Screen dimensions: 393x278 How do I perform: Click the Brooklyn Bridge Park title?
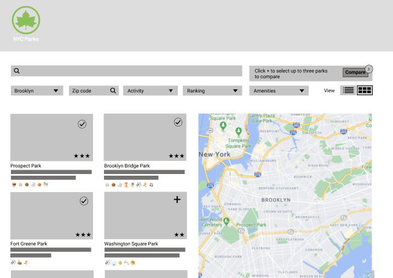pos(127,166)
